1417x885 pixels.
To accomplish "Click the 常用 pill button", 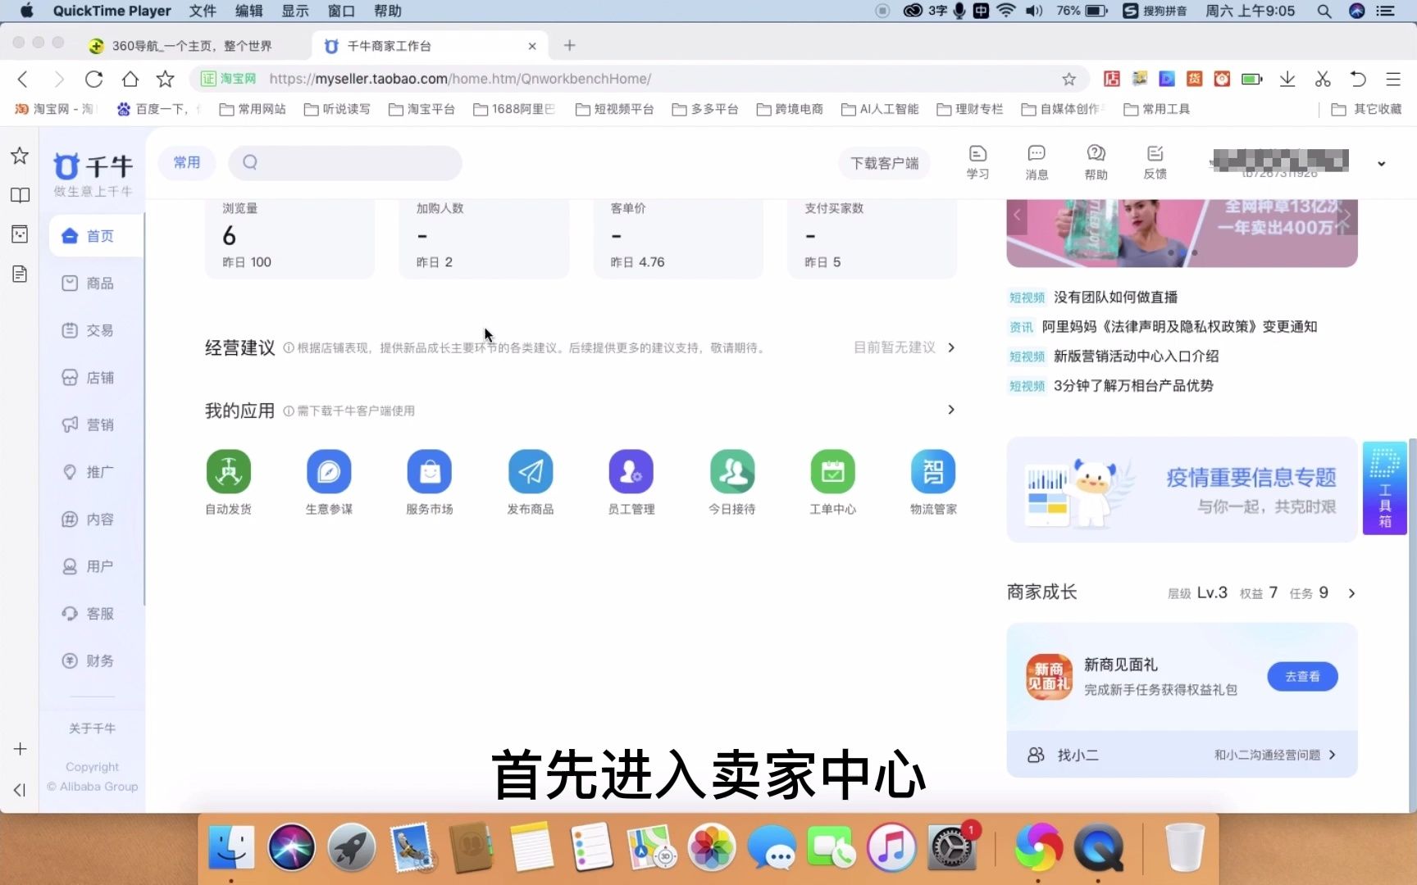I will pyautogui.click(x=187, y=162).
